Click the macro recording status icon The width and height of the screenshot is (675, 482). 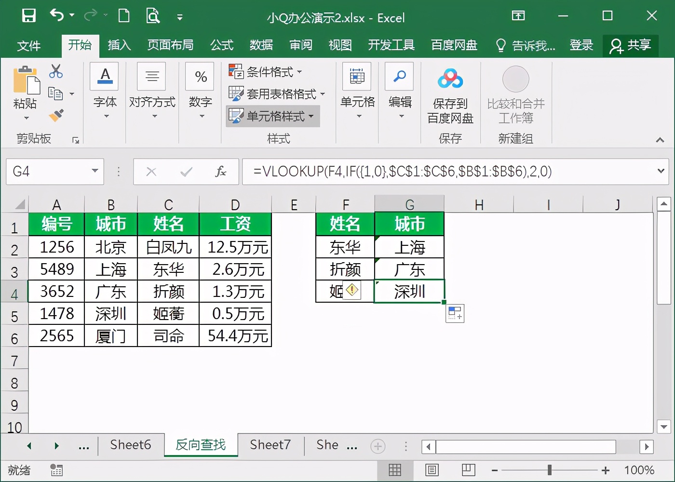pyautogui.click(x=56, y=470)
